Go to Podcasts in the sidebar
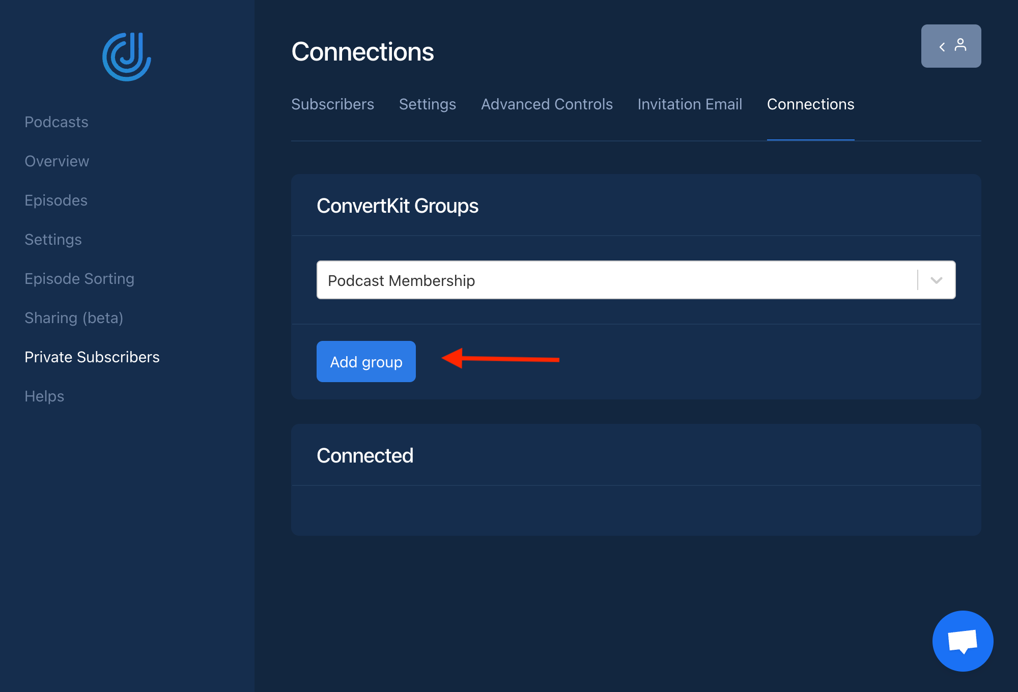 pyautogui.click(x=56, y=122)
